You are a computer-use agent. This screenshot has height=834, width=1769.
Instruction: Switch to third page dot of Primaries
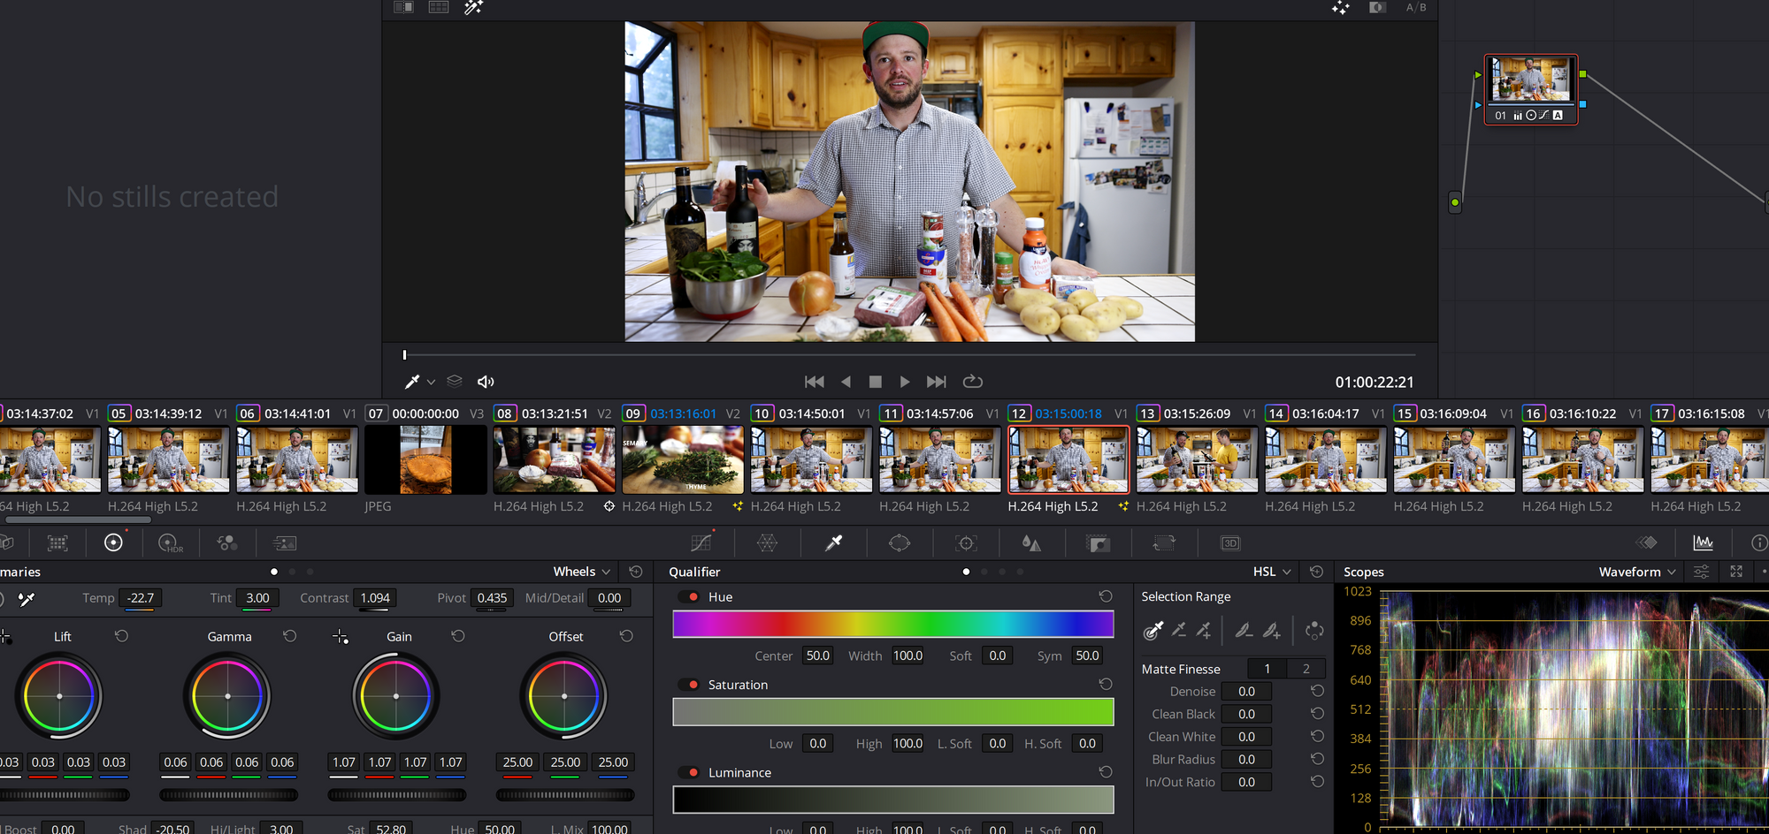tap(310, 572)
